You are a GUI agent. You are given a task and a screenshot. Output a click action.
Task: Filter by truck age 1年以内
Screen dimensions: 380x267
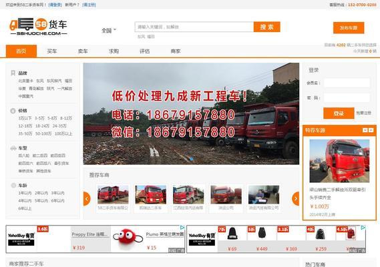(25, 193)
